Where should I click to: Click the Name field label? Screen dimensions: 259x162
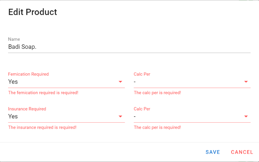[x=14, y=39]
